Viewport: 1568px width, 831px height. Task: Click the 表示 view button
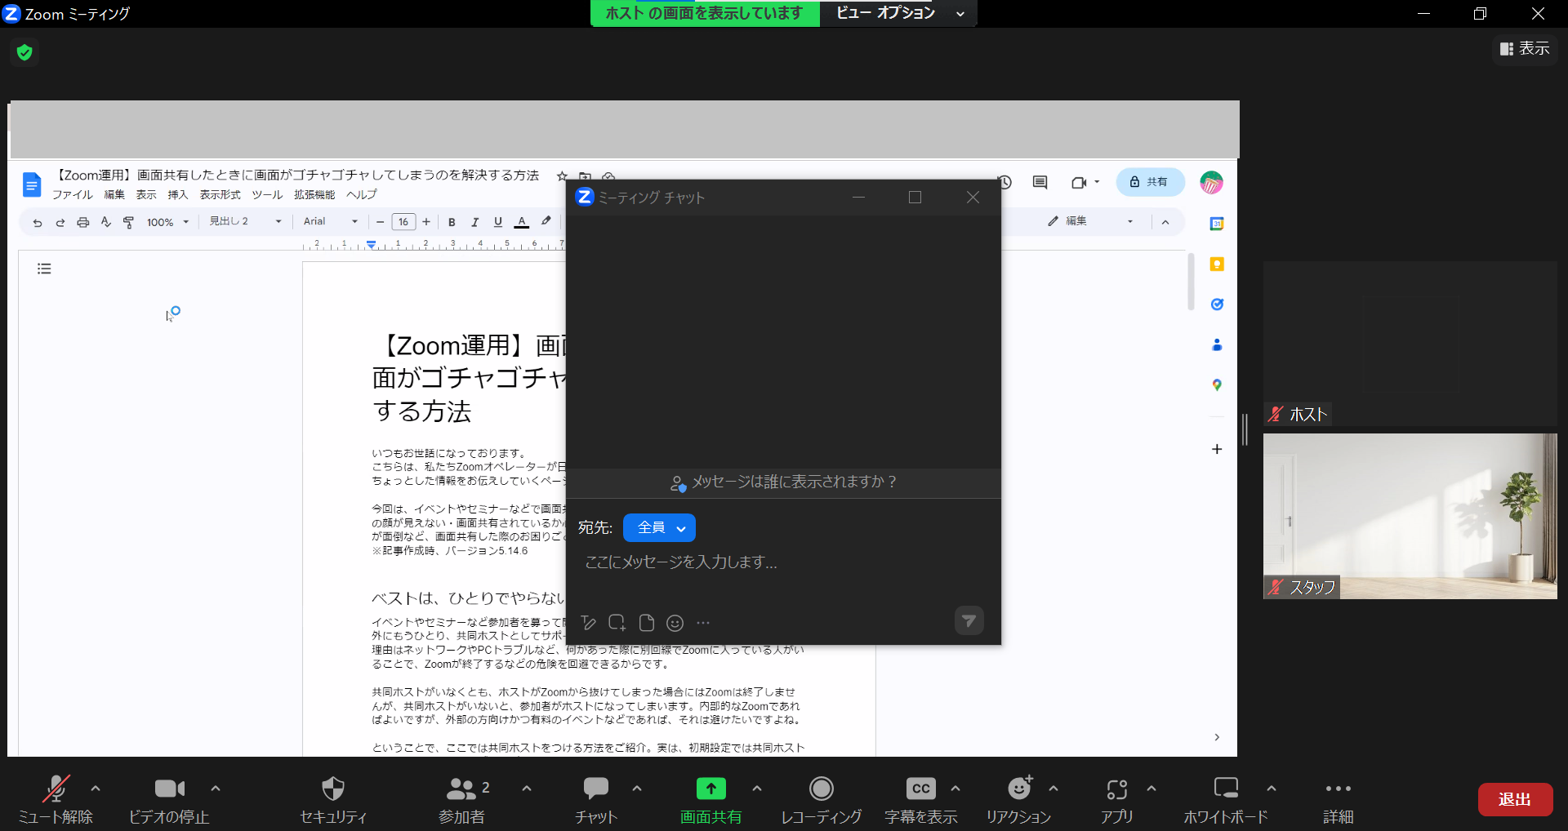tap(1525, 49)
